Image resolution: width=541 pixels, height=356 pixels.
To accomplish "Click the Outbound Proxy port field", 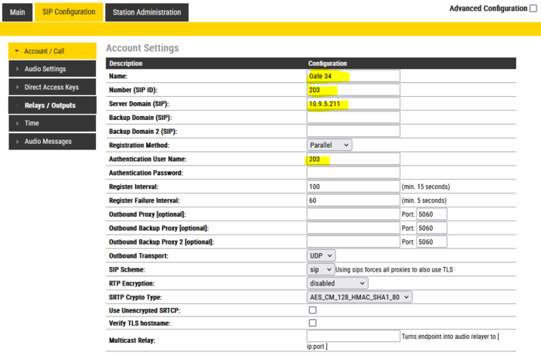I will pos(431,214).
